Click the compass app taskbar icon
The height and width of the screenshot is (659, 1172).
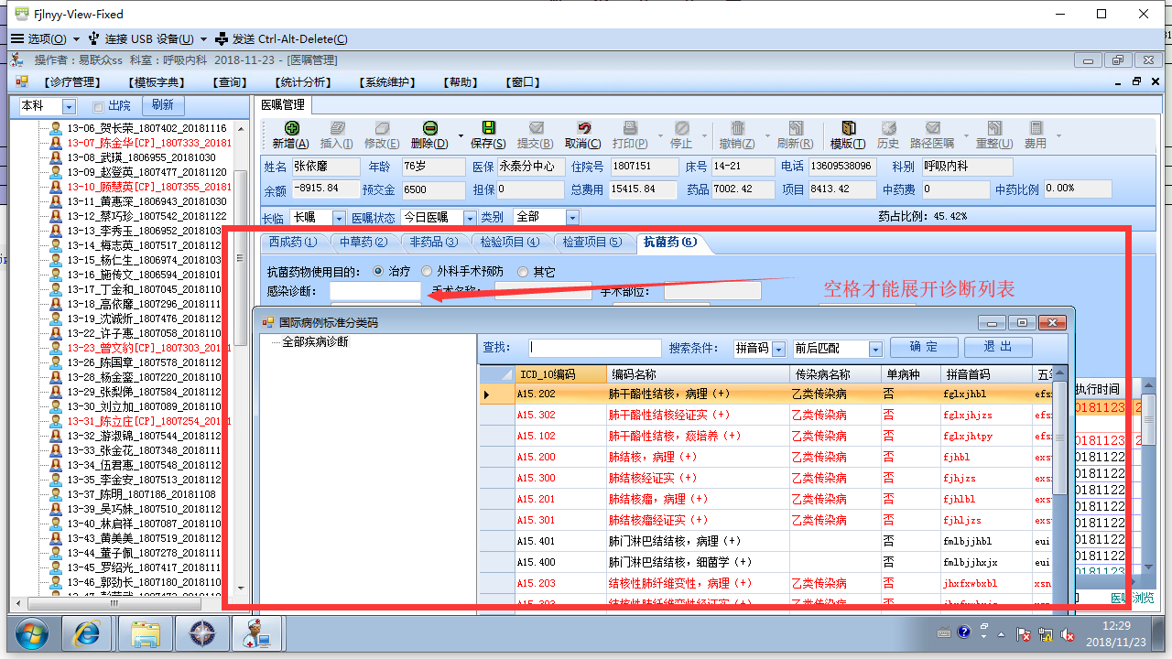tap(201, 633)
